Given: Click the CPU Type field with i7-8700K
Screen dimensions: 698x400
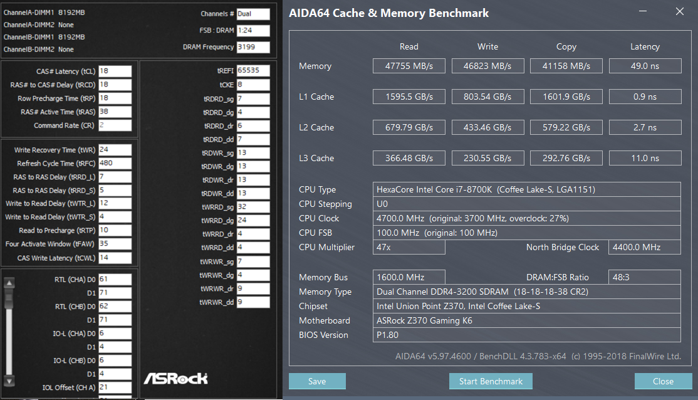Looking at the screenshot, I should click(x=526, y=189).
